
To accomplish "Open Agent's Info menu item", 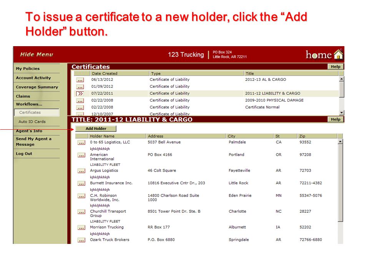I will [29, 131].
